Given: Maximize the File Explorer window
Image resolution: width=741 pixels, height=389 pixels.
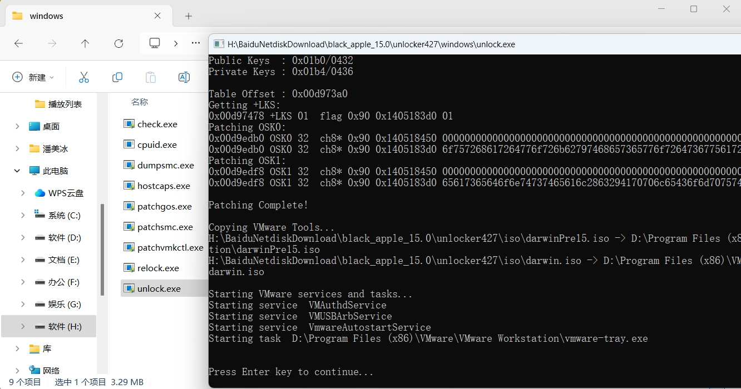Looking at the screenshot, I should (x=694, y=9).
